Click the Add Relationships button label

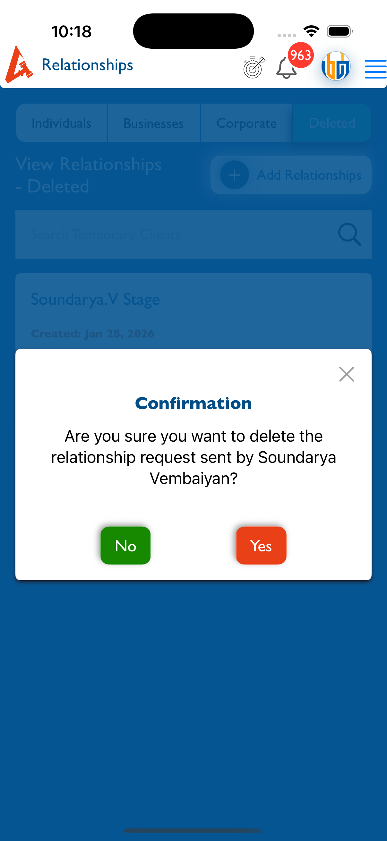click(x=309, y=175)
